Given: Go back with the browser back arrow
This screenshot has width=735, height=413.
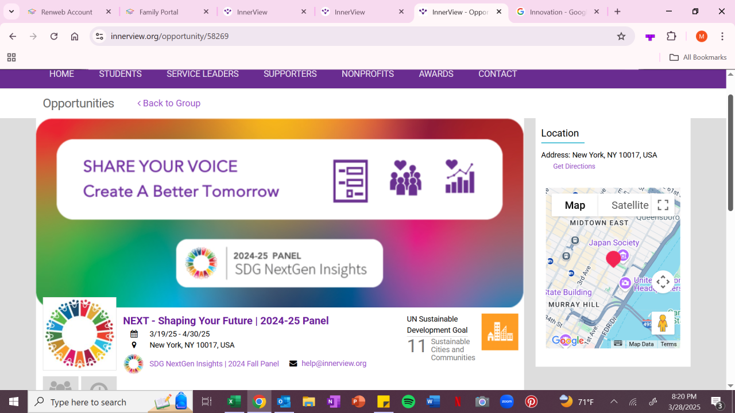Looking at the screenshot, I should click(13, 36).
